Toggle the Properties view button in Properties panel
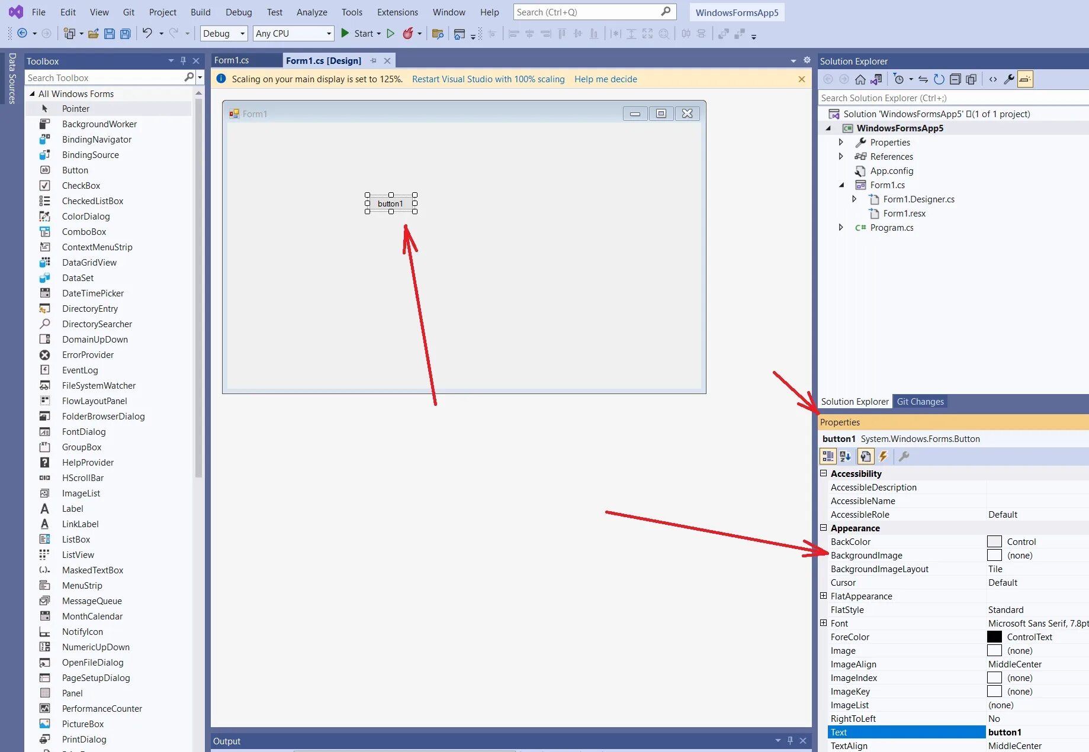Screen dimensions: 1089x752 click(866, 456)
